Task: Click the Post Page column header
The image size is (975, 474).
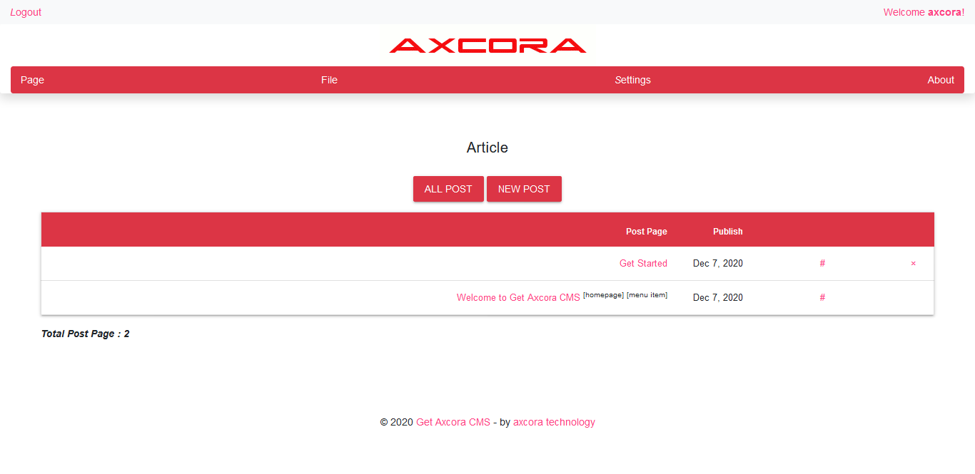Action: click(646, 231)
